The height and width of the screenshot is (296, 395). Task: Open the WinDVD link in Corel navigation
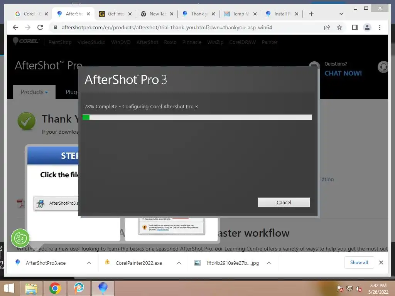pyautogui.click(x=121, y=42)
